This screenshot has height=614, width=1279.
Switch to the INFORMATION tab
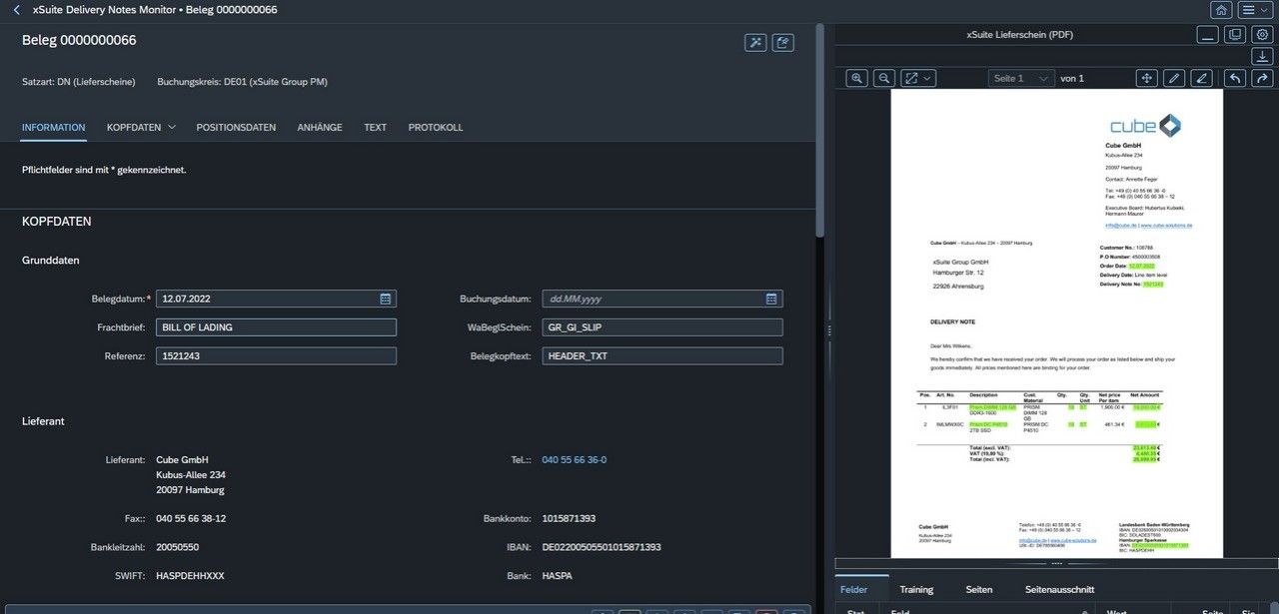pyautogui.click(x=53, y=128)
